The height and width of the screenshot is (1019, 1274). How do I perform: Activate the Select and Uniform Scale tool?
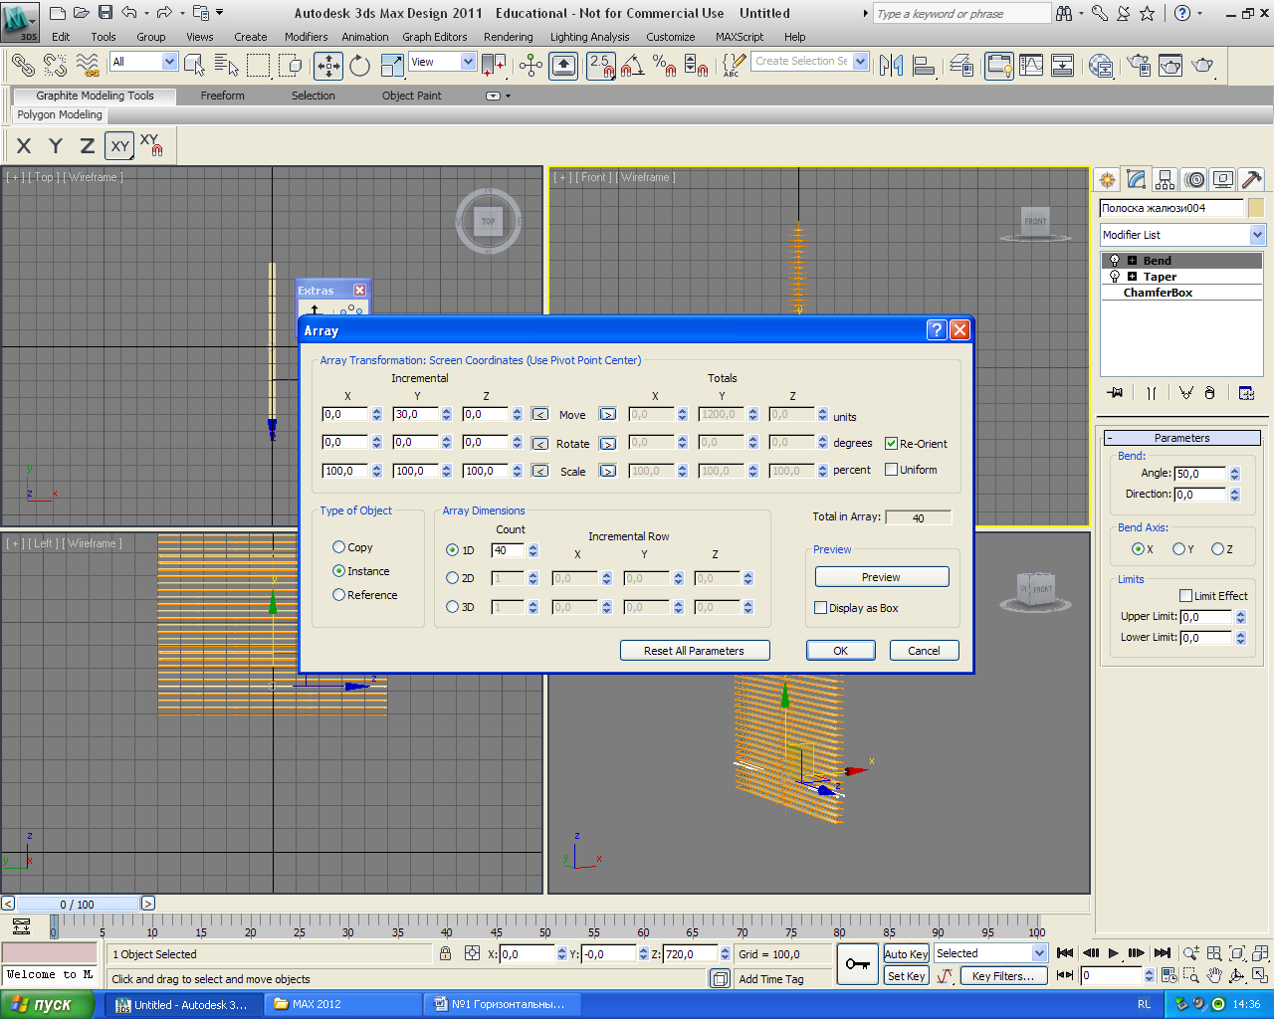tap(393, 66)
